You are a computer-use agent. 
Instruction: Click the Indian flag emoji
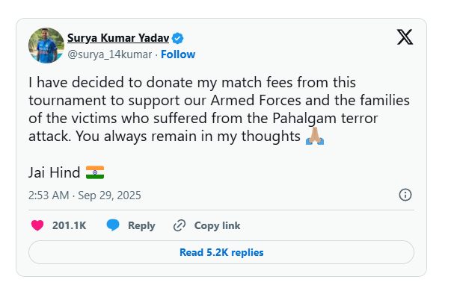pyautogui.click(x=95, y=172)
